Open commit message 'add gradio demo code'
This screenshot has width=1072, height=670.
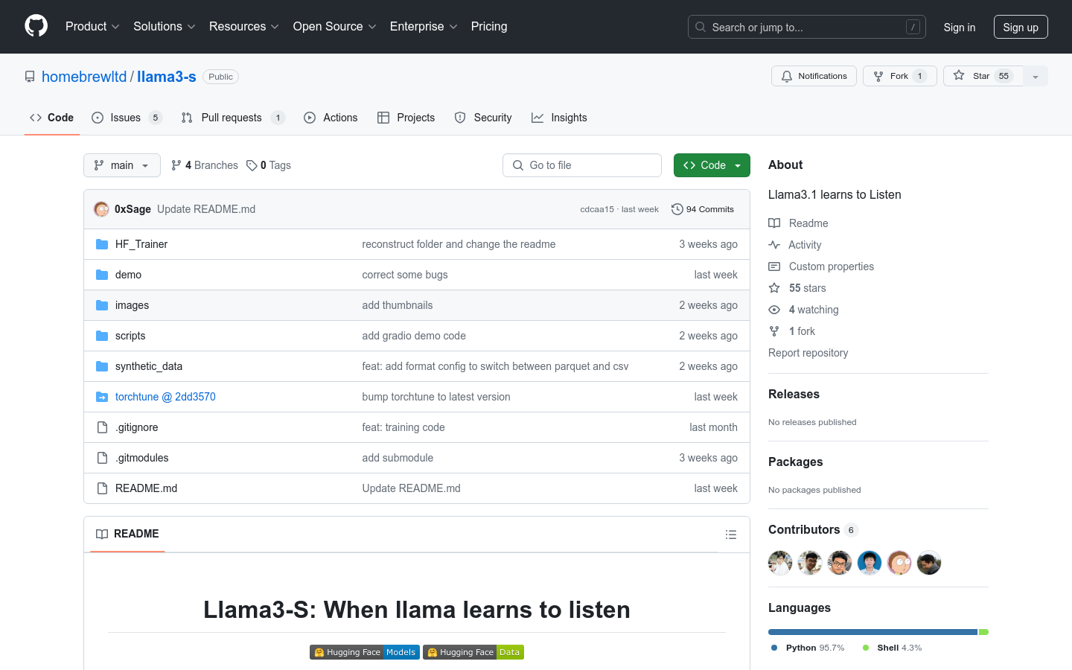[414, 336]
